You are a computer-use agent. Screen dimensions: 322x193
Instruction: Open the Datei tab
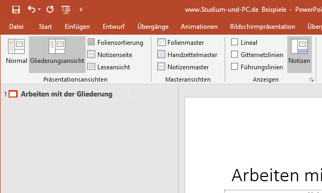pos(16,27)
